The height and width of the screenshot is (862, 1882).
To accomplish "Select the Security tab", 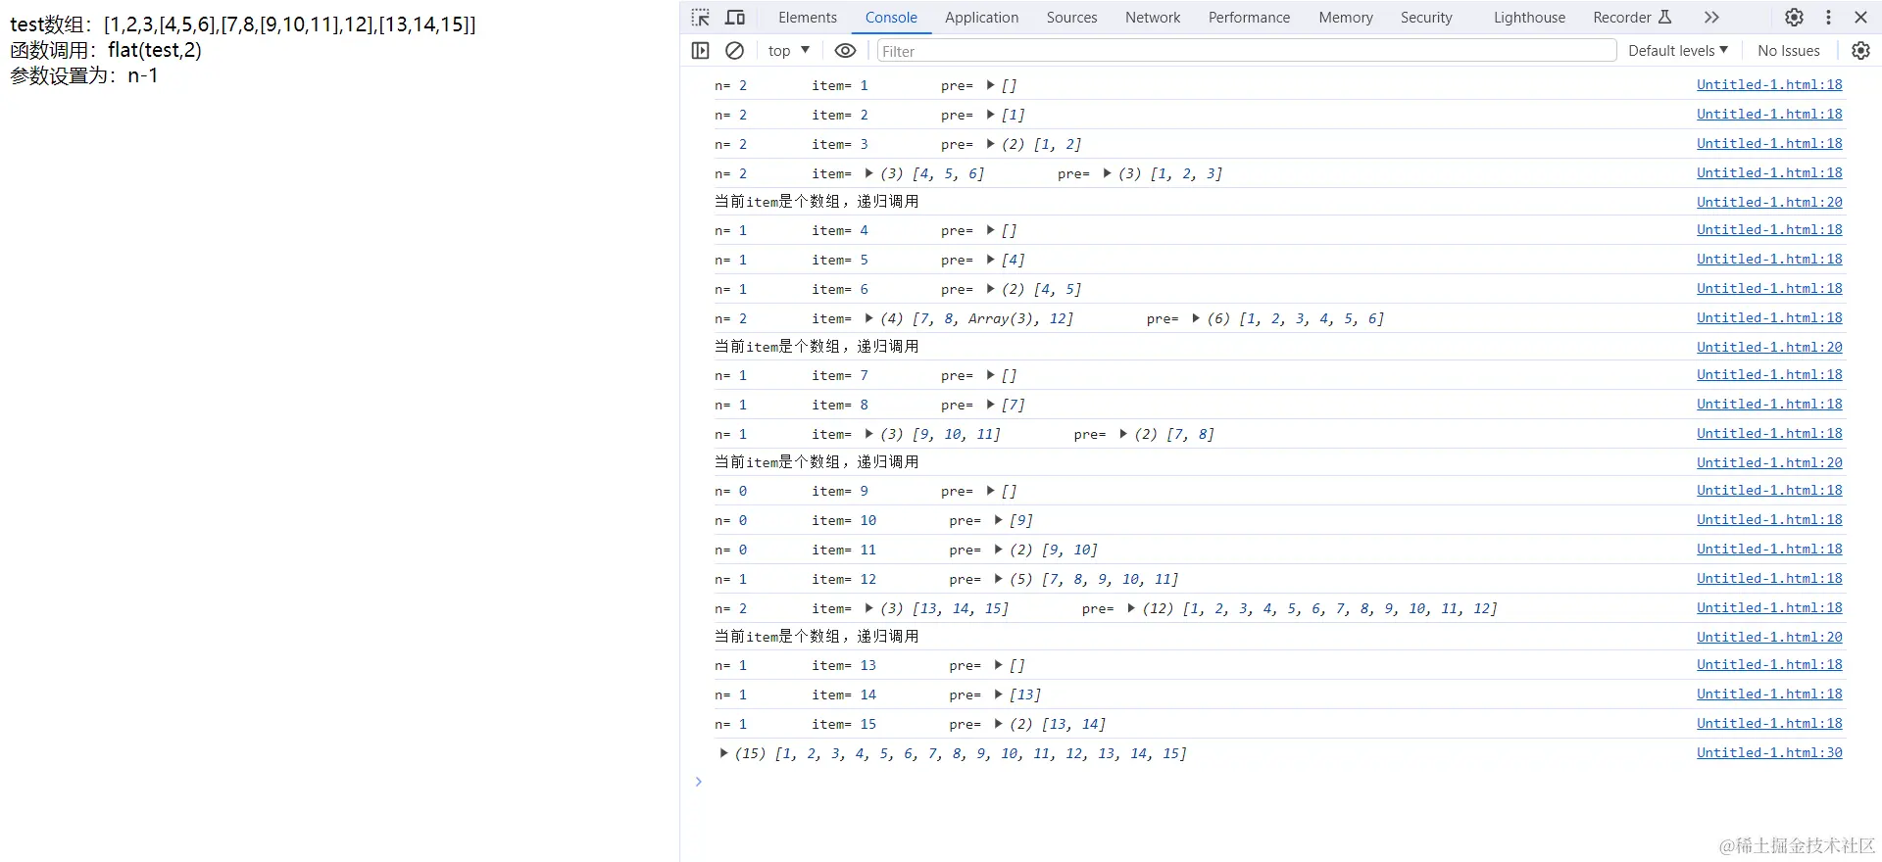I will coord(1426,18).
